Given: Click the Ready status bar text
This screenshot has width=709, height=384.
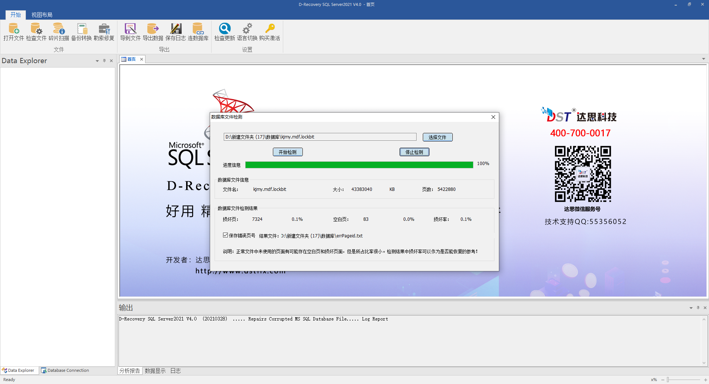Looking at the screenshot, I should [x=9, y=380].
